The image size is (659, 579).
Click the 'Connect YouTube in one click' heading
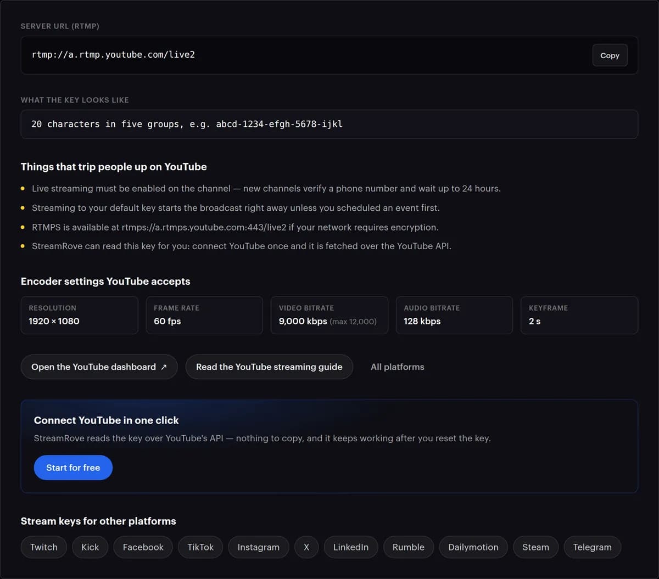click(107, 420)
